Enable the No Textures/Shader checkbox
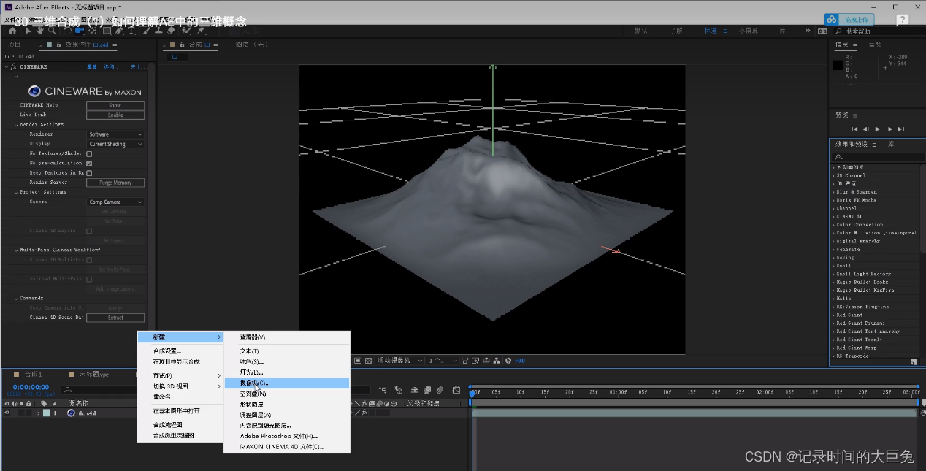The image size is (926, 471). tap(89, 154)
